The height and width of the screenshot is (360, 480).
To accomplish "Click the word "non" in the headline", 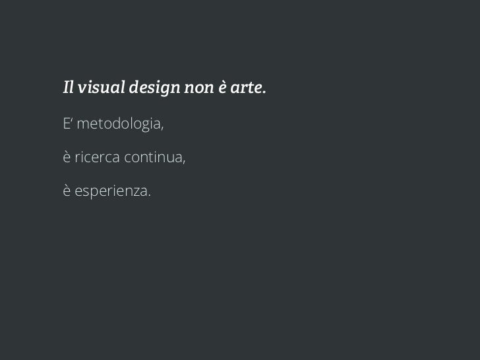I will coord(199,89).
